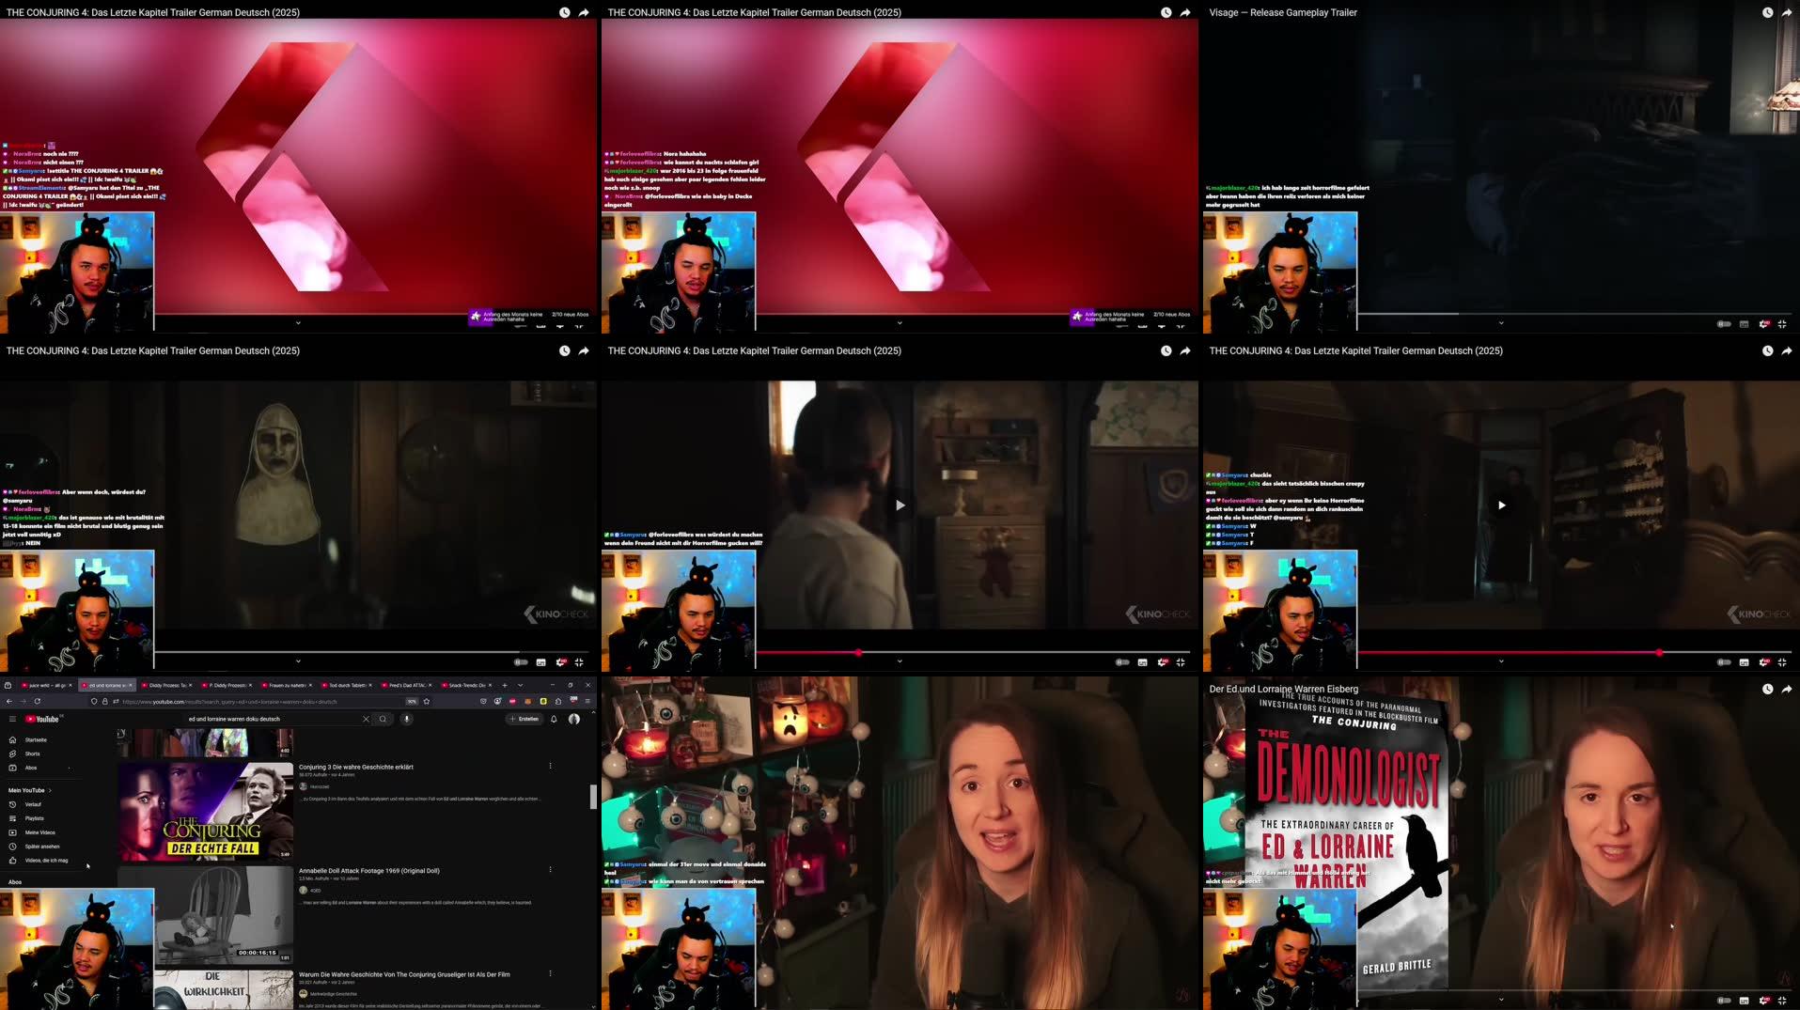Open browser tab list dropdown chevron
Image resolution: width=1800 pixels, height=1010 pixels.
point(520,685)
